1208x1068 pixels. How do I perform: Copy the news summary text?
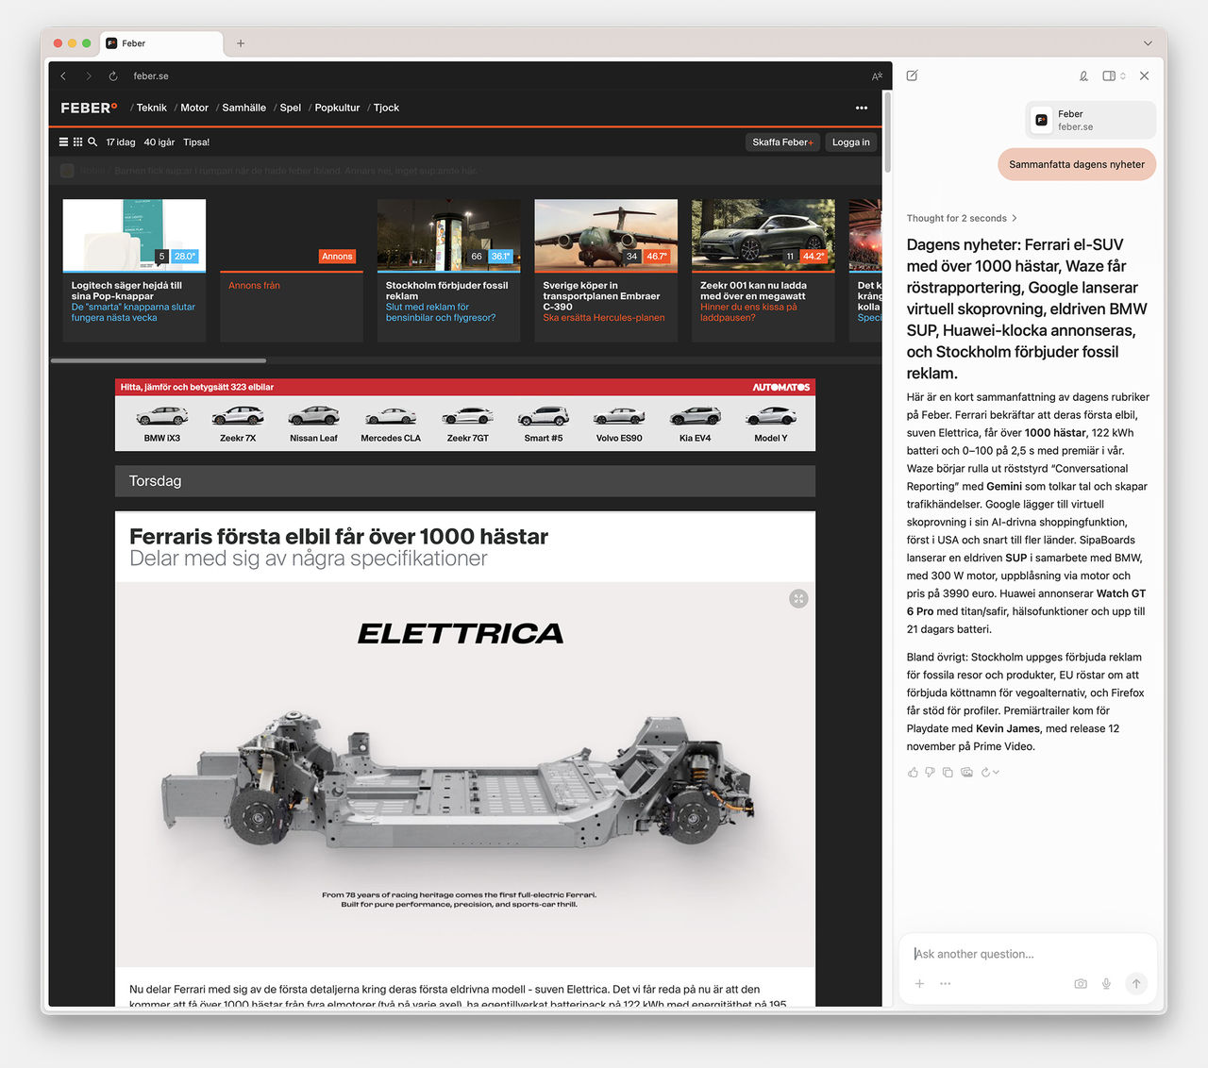click(x=948, y=772)
